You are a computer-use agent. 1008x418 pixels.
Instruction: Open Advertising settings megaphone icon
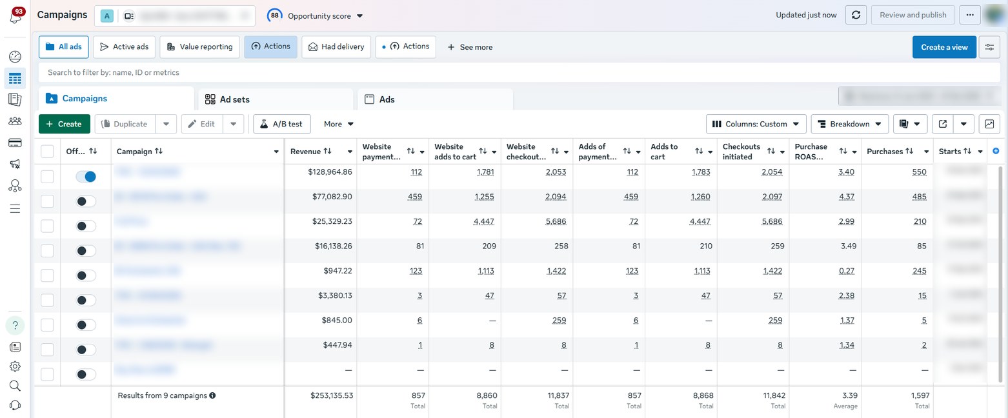tap(15, 164)
